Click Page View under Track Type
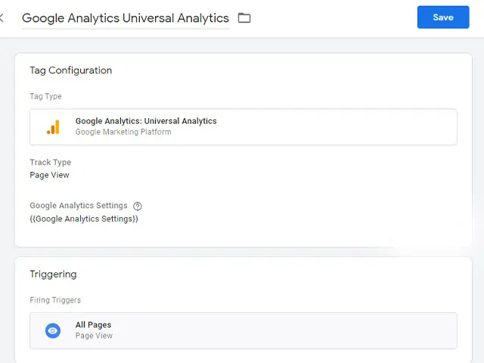Screen dimensions: 484x363 pyautogui.click(x=49, y=175)
